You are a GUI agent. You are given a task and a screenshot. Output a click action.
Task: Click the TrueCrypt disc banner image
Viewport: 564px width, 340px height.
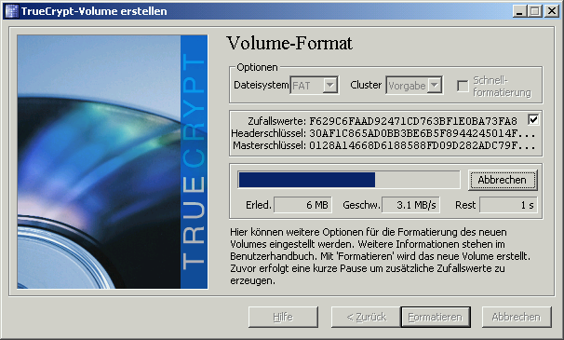click(x=113, y=162)
